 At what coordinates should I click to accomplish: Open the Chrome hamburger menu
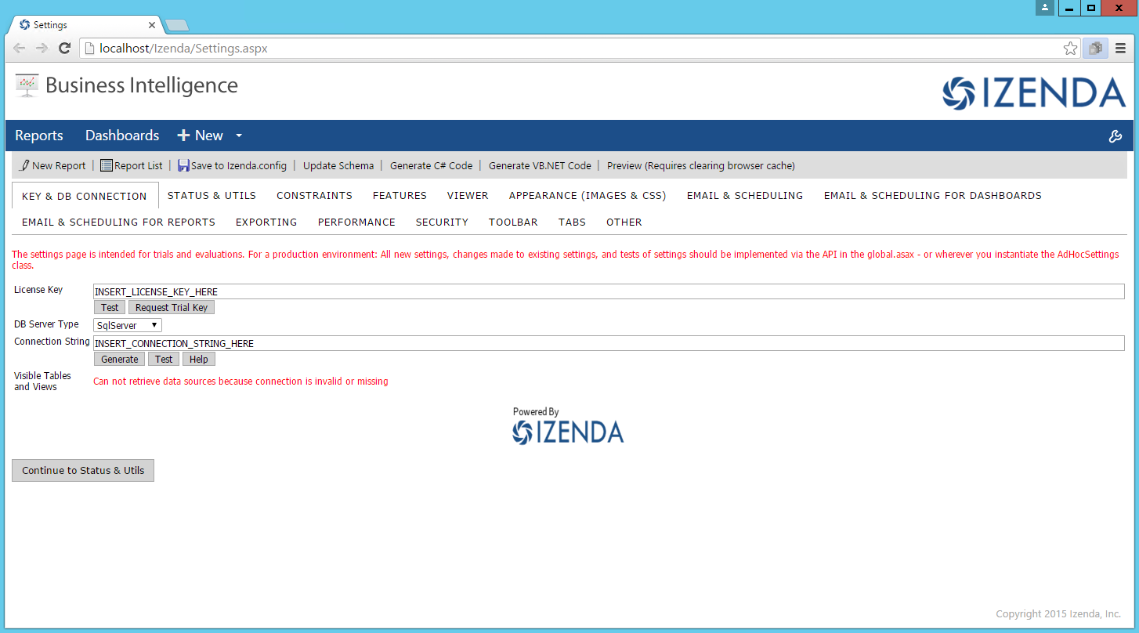pyautogui.click(x=1120, y=49)
